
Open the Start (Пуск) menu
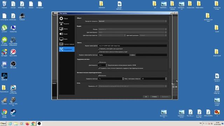3,124
